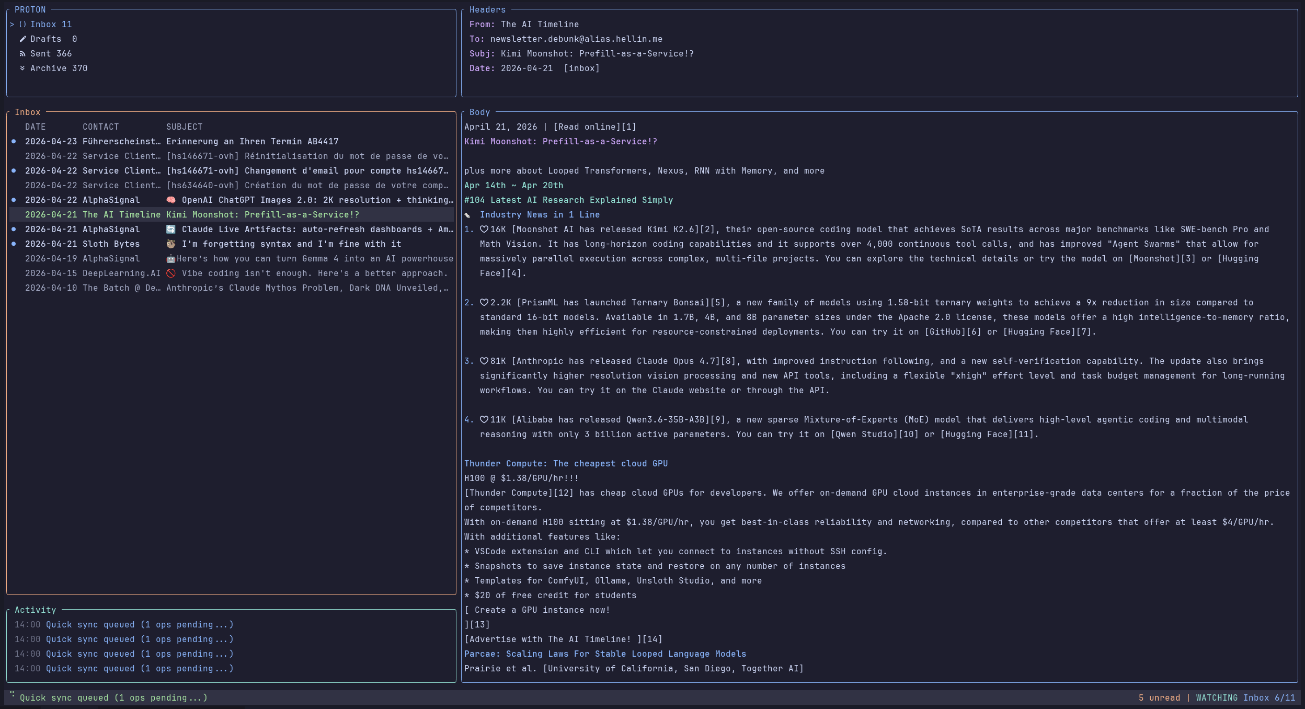The width and height of the screenshot is (1305, 709).
Task: Click the DATE column header
Action: point(36,127)
